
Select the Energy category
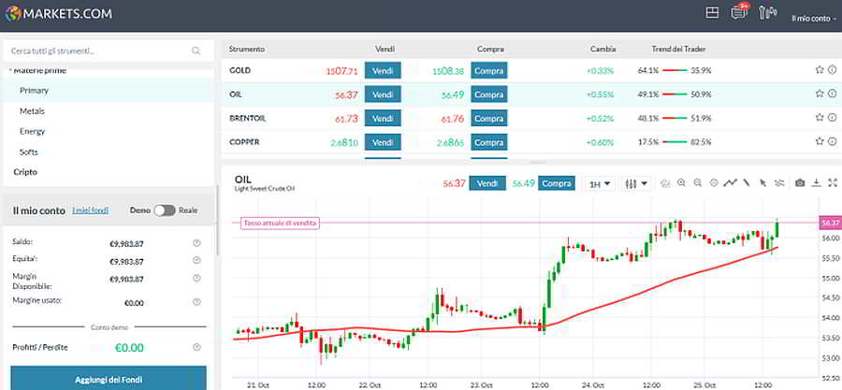[32, 131]
